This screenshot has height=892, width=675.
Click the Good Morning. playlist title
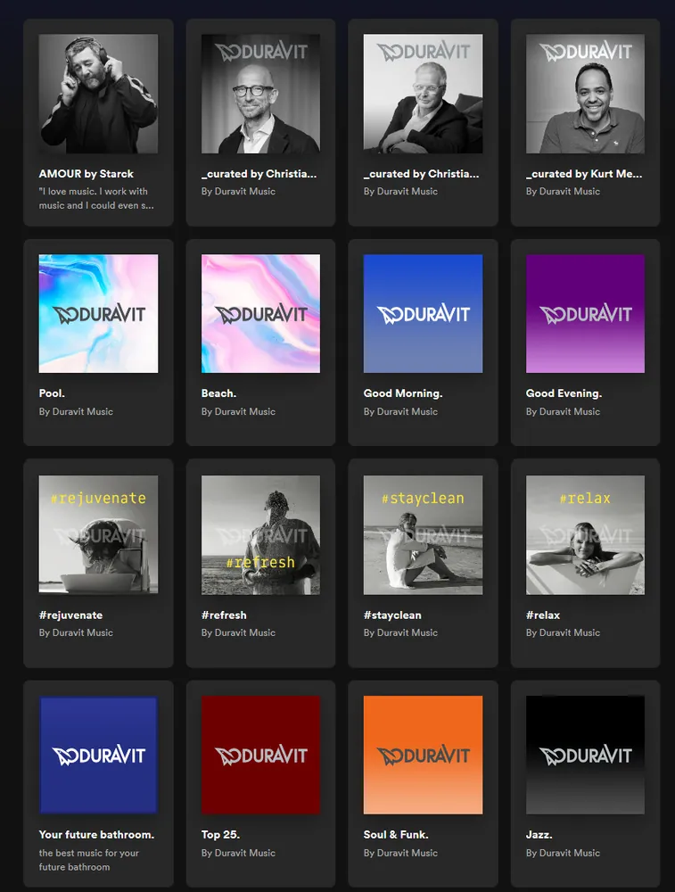[x=403, y=393]
